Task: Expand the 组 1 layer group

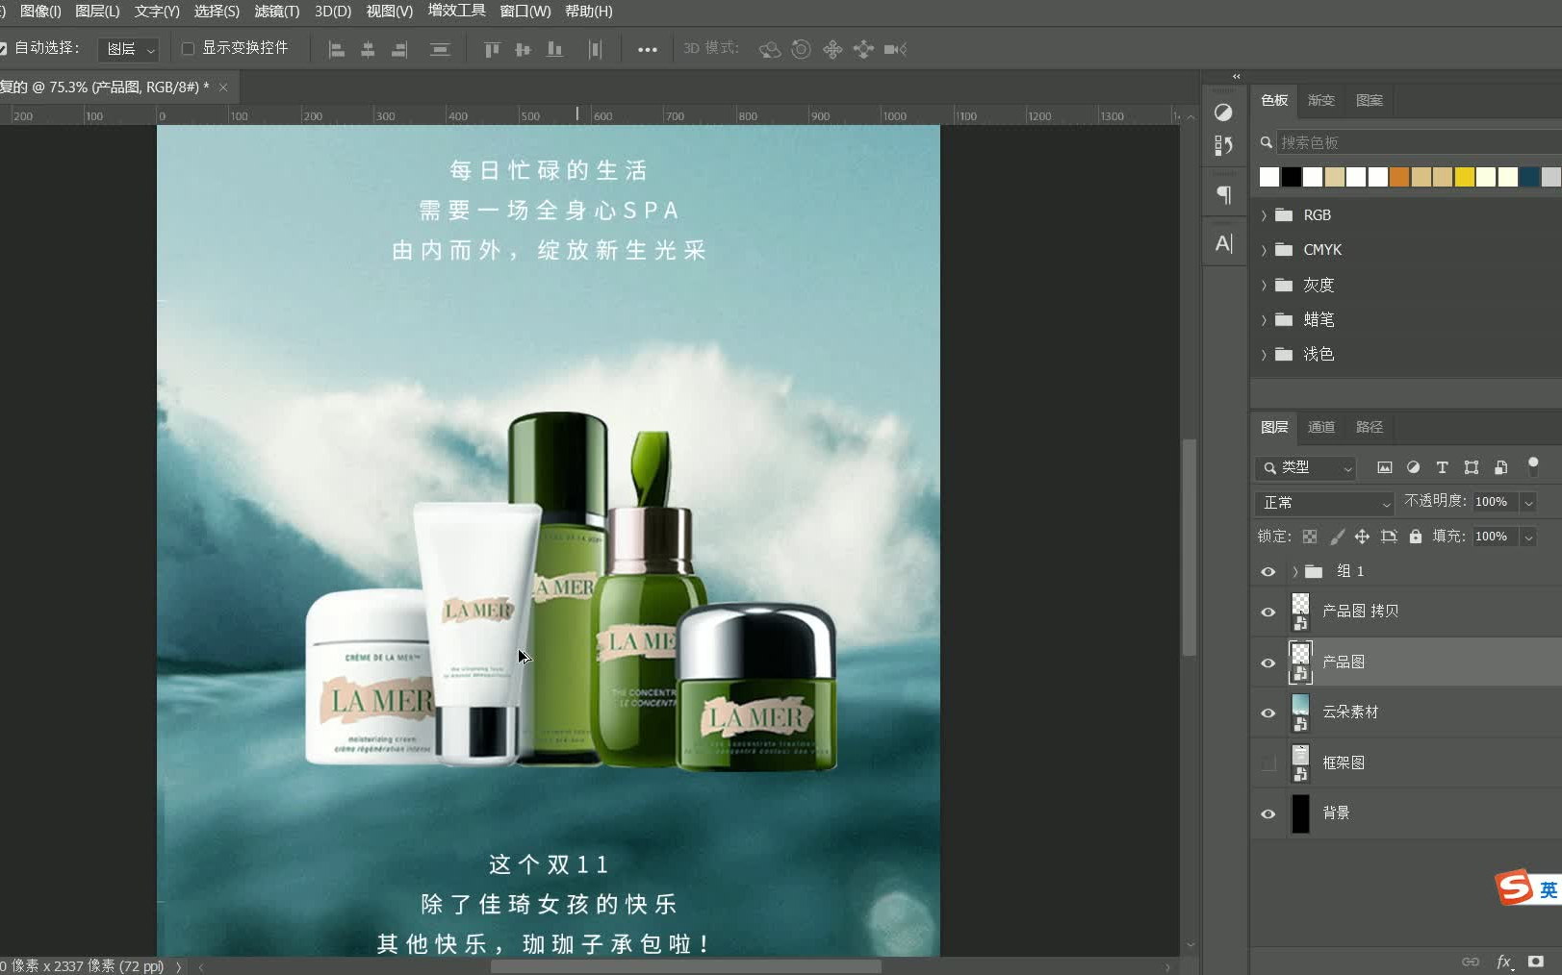Action: [1295, 571]
